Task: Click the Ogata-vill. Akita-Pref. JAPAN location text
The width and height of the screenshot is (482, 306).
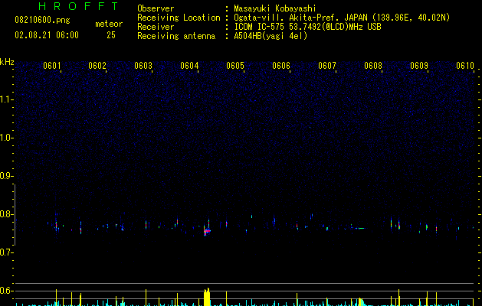Action: tap(342, 18)
